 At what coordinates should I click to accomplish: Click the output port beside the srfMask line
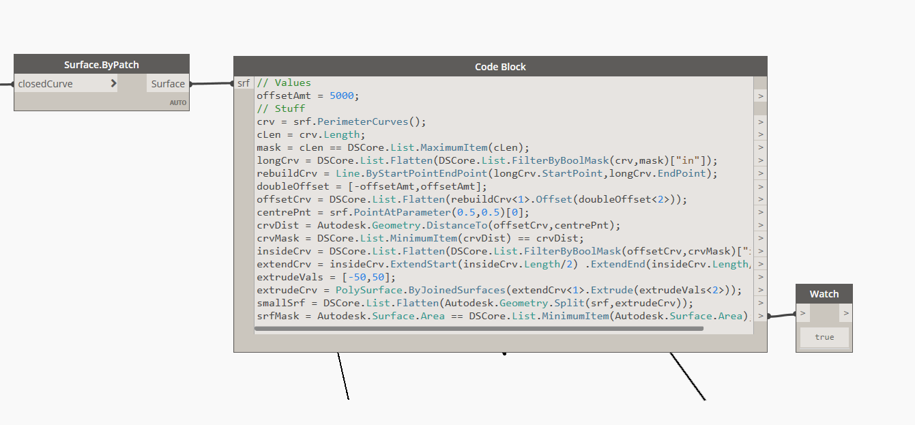point(760,315)
